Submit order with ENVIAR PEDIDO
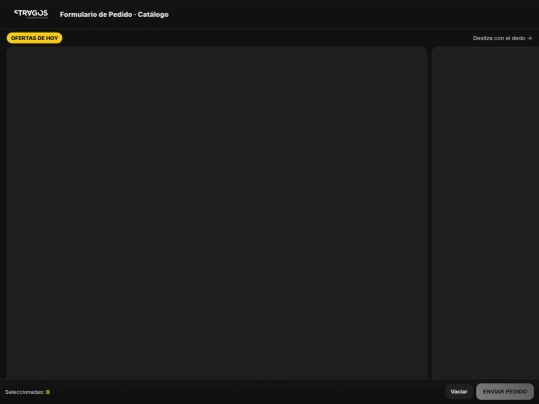The image size is (539, 404). 505,392
